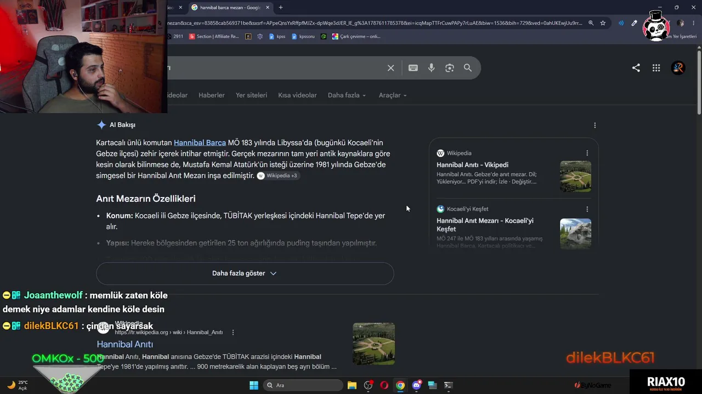Open the kpss bookmark
This screenshot has width=702, height=394.
(x=277, y=37)
